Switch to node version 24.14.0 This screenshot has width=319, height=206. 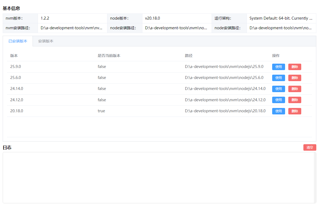278,89
